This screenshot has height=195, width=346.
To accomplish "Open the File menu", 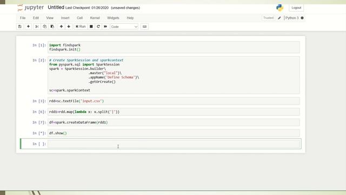I will click(x=23, y=18).
